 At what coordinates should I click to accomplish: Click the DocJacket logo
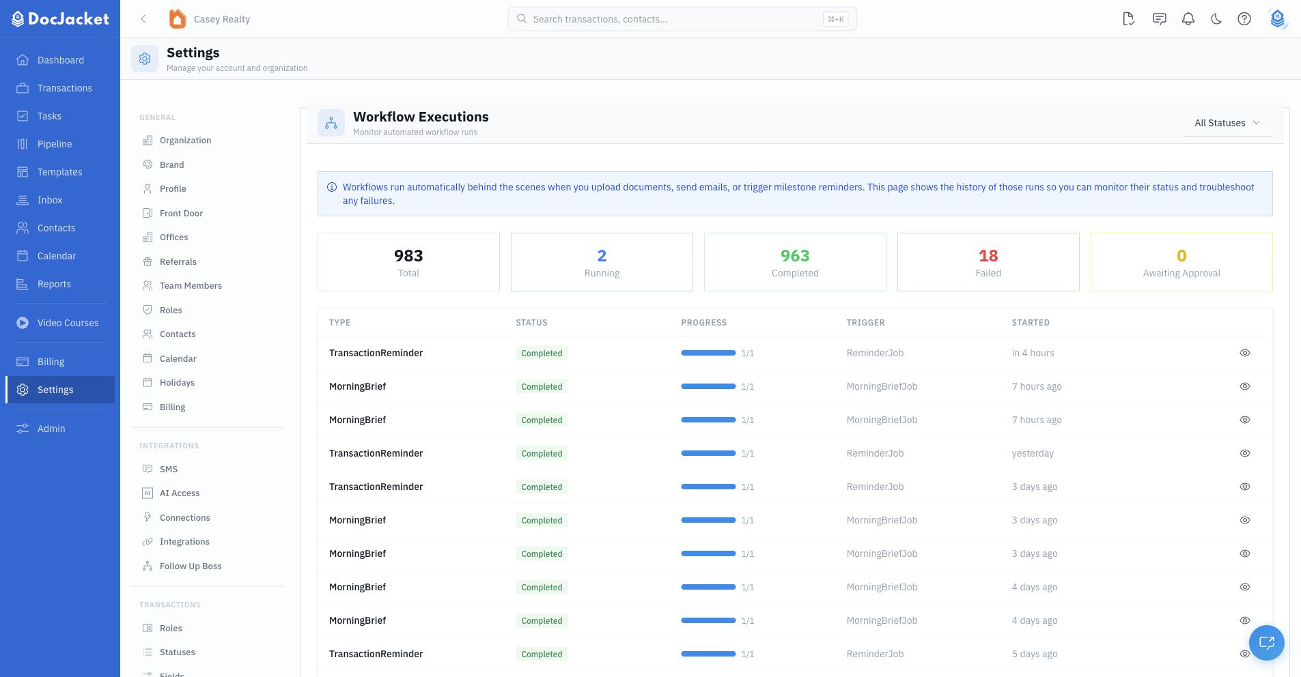click(x=60, y=19)
